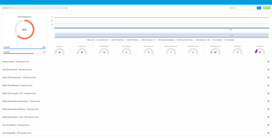Click the Content Quality Score donut chart

[24, 30]
